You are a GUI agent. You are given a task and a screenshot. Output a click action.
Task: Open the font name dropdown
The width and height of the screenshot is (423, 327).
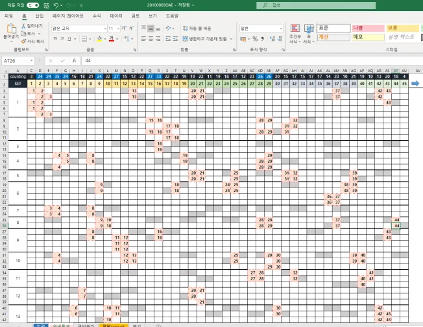(x=105, y=29)
